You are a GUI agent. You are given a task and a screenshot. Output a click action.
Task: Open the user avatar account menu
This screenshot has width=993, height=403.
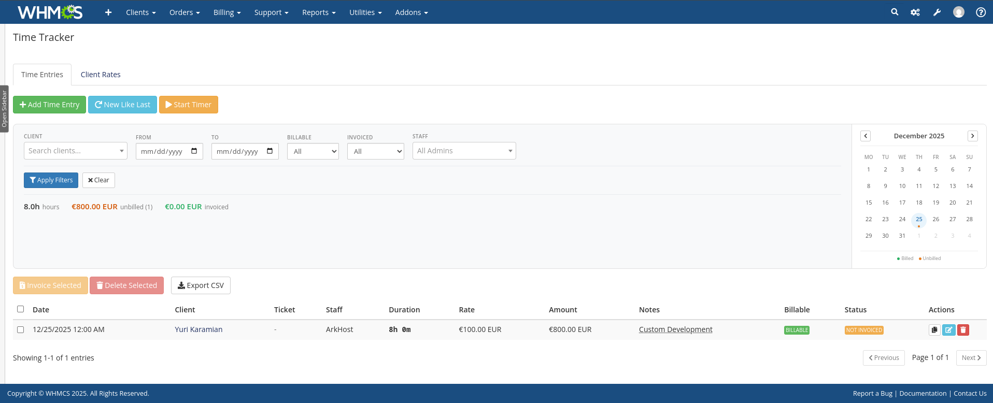959,12
